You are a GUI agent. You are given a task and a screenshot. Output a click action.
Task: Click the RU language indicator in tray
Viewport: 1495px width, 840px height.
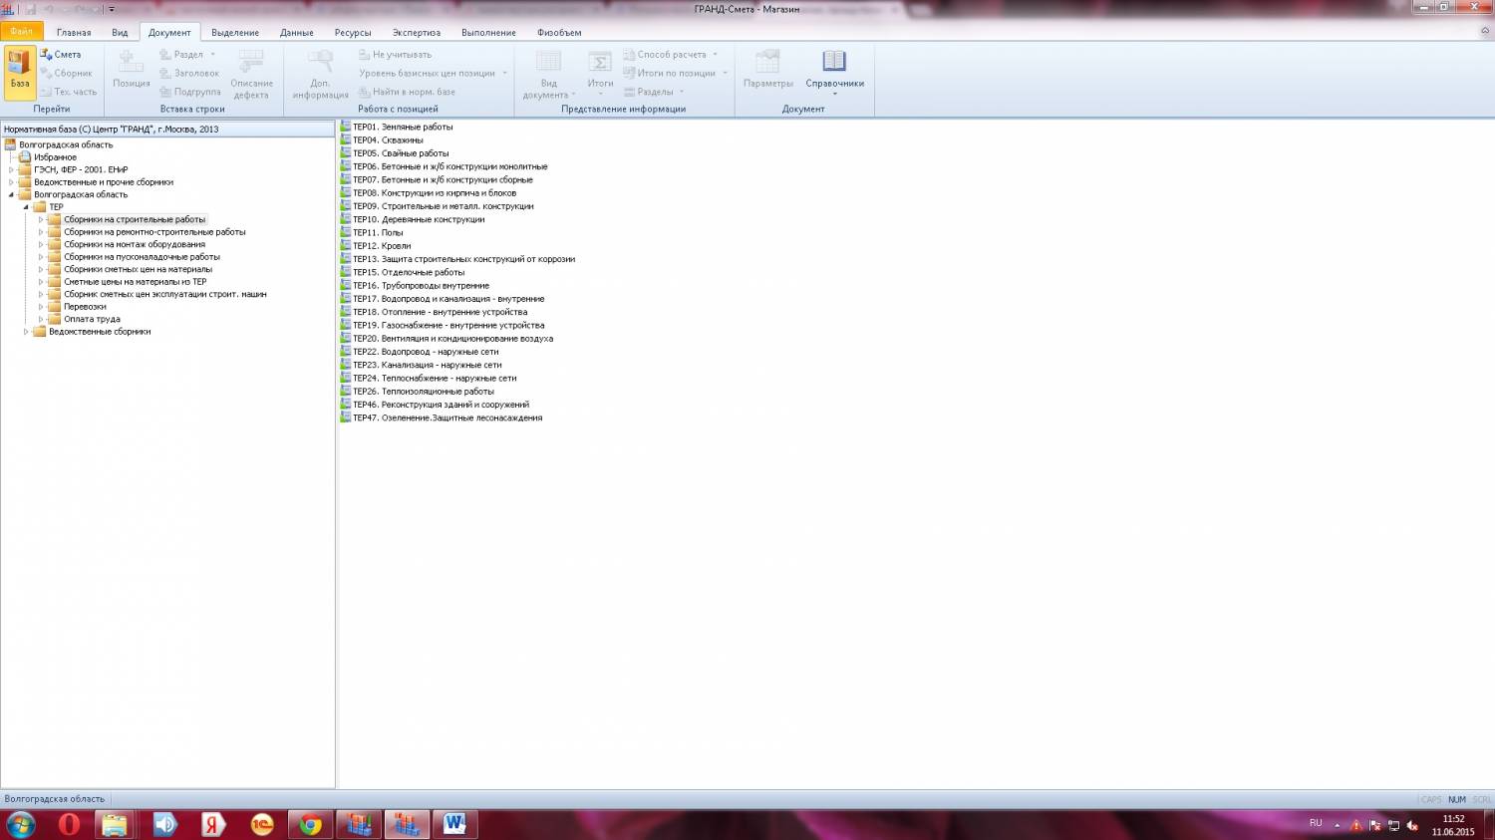click(x=1316, y=823)
